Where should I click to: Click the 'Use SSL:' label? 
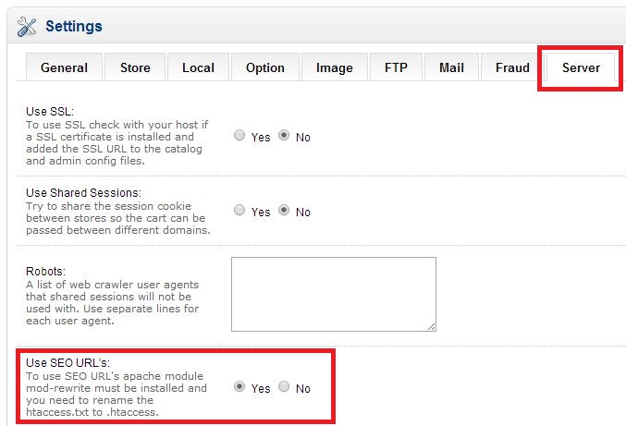(50, 111)
